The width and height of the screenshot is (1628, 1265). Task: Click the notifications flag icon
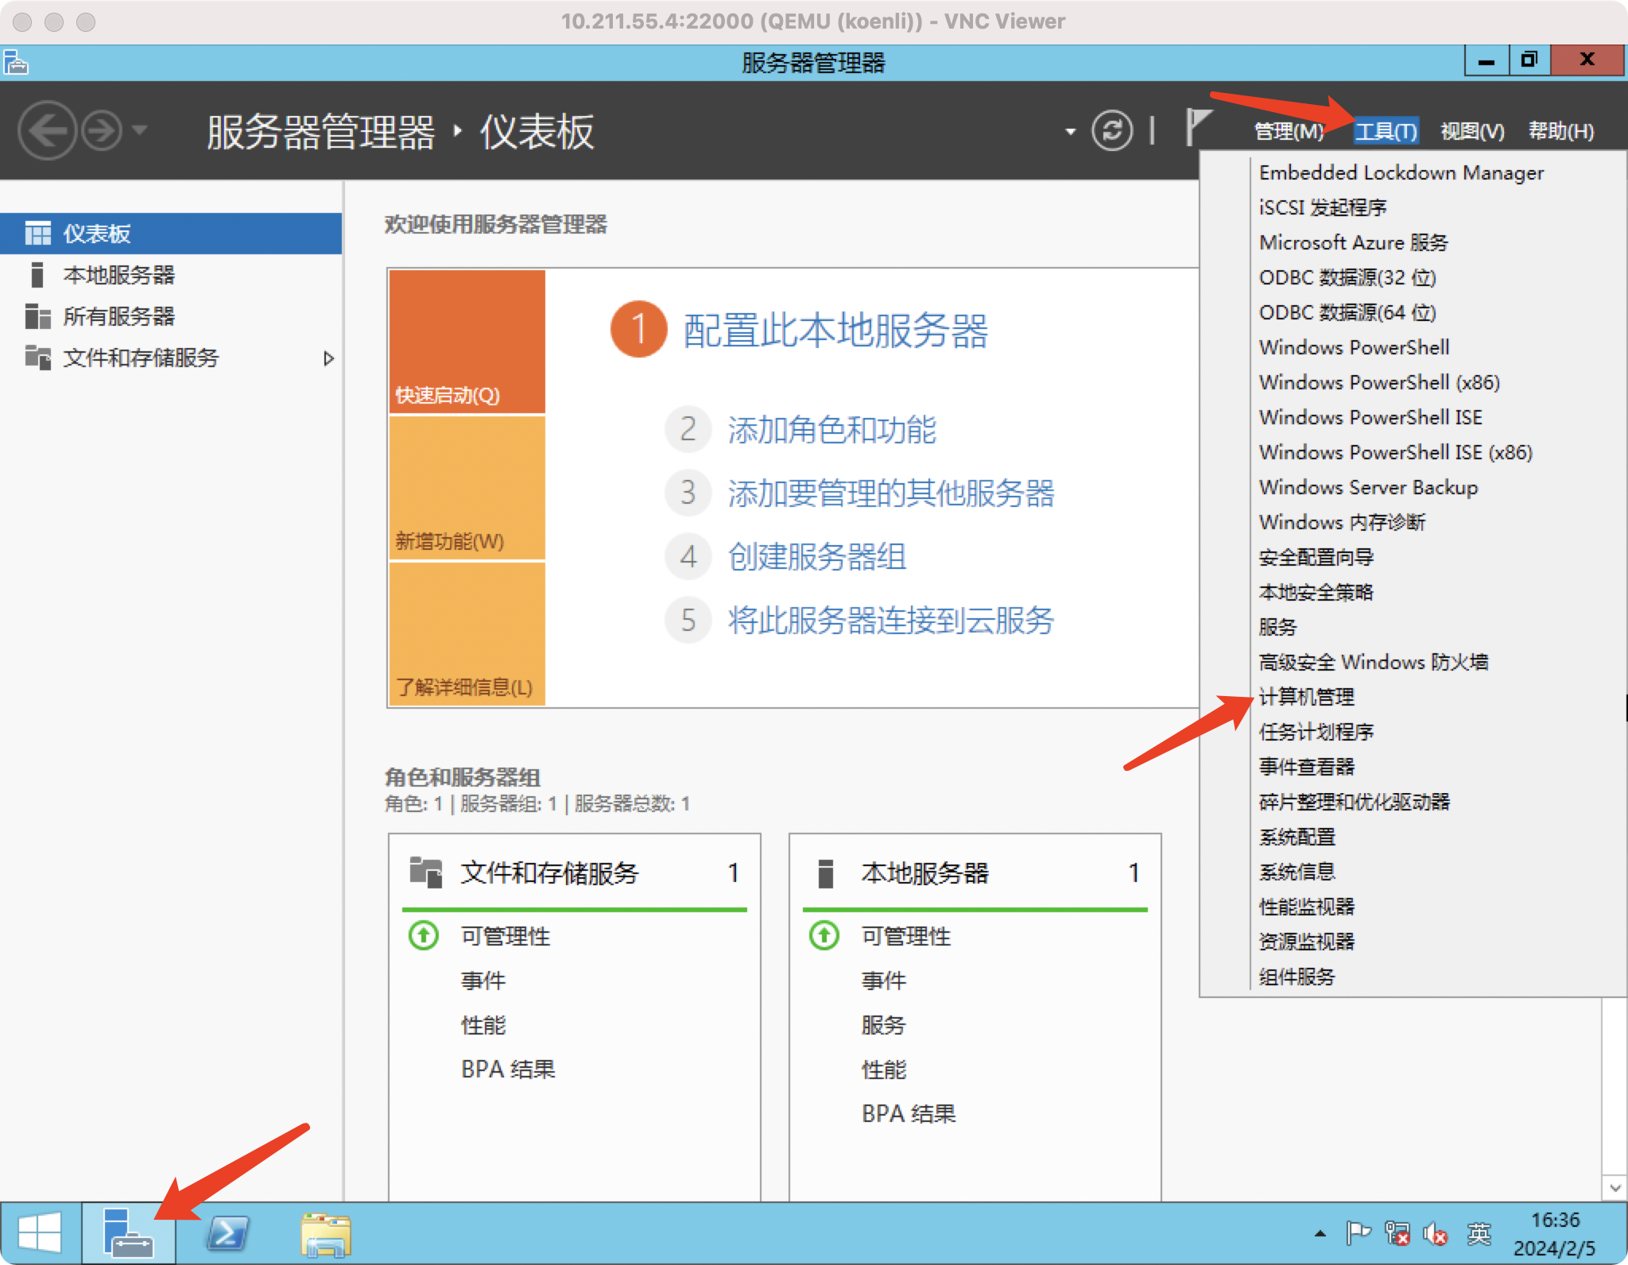[1197, 129]
